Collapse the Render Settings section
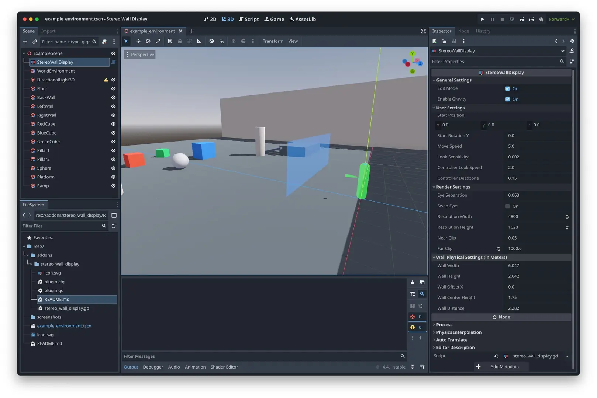Viewport: 597px width, 398px height. click(453, 187)
